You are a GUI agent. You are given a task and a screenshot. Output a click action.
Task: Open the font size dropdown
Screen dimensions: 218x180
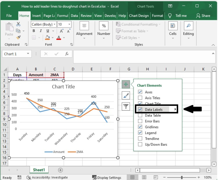pyautogui.click(x=69, y=24)
